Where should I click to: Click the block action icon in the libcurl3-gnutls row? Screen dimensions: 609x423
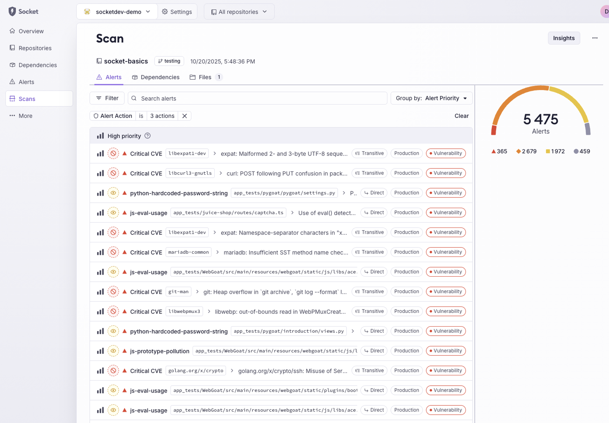113,173
